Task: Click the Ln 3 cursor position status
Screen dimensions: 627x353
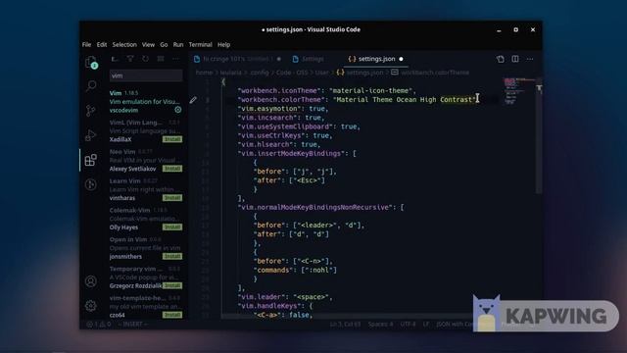Action: [x=345, y=325]
